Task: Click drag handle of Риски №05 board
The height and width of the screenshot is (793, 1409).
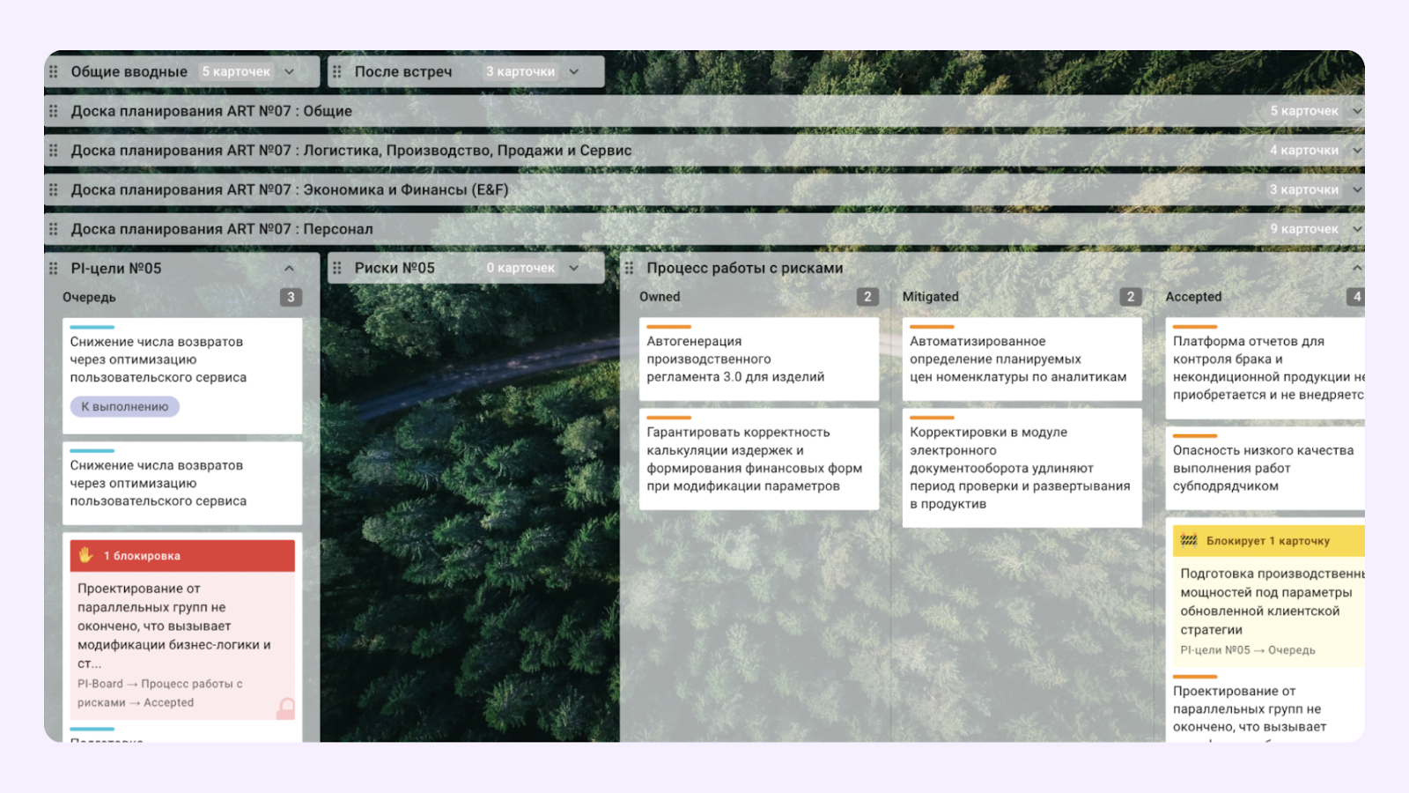Action: [337, 268]
